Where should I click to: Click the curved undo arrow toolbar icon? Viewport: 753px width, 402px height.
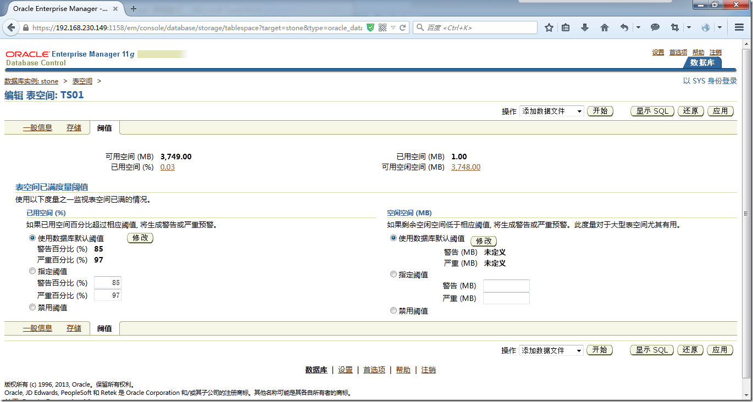point(624,27)
